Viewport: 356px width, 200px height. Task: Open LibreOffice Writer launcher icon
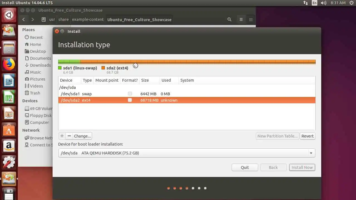tap(9, 81)
